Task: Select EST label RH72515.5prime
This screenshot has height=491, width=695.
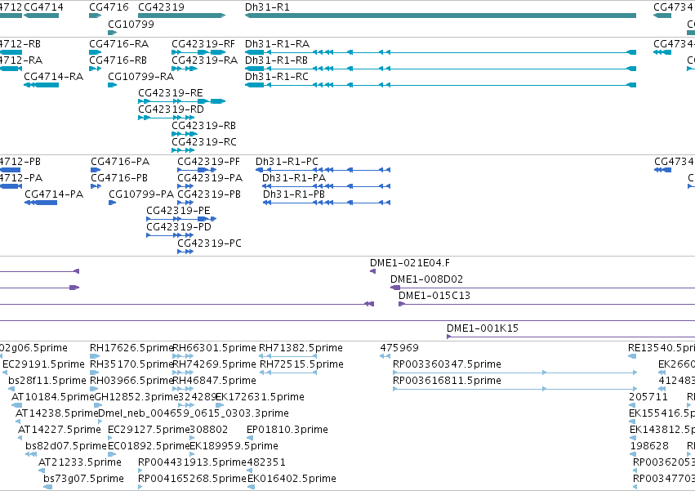Action: point(301,364)
